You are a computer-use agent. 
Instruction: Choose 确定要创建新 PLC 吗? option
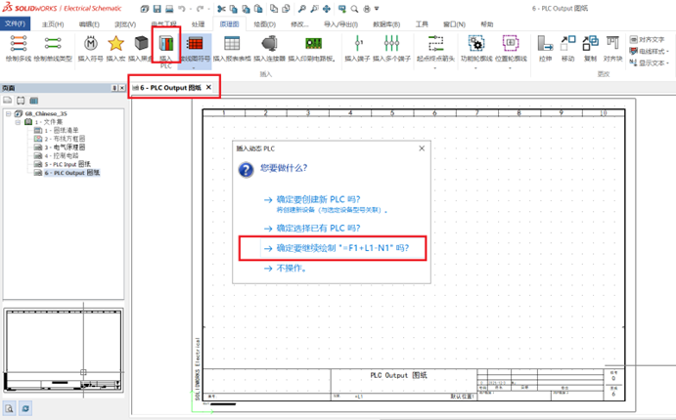[x=318, y=199]
